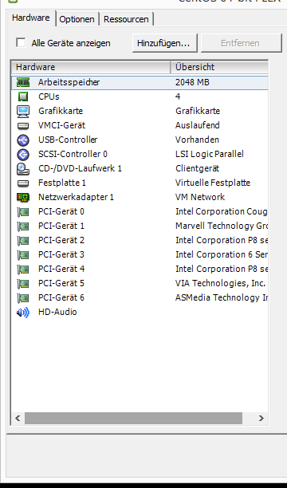Screen dimensions: 287x488
Task: Enable the Alle Geräte anzeigen checkbox
Action: pyautogui.click(x=21, y=42)
